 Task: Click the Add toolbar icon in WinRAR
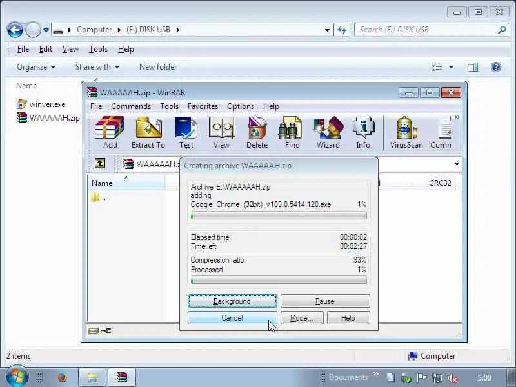[x=110, y=133]
